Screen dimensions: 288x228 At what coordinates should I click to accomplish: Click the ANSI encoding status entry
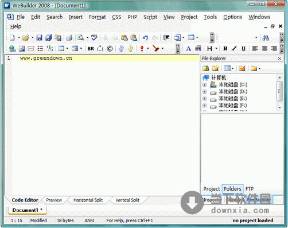(x=89, y=221)
